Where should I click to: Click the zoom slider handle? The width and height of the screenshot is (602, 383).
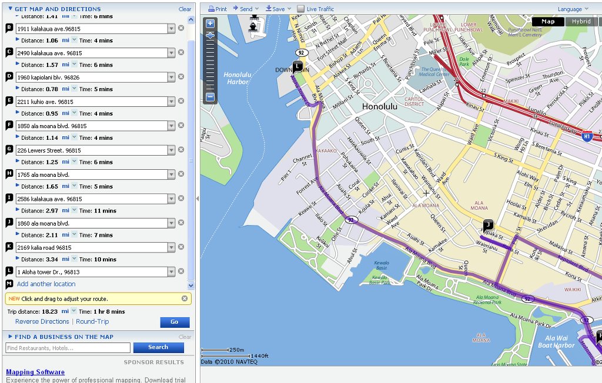(210, 36)
